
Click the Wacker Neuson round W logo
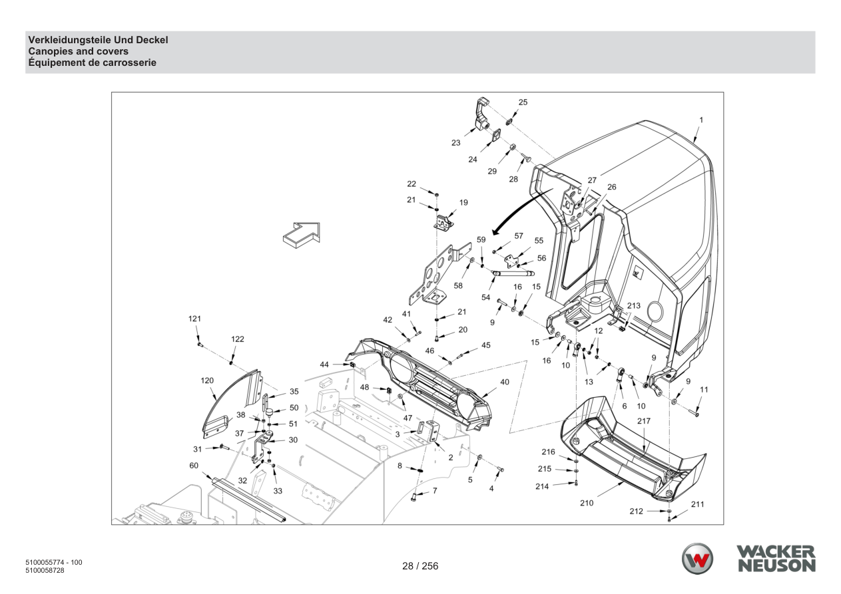(x=697, y=559)
